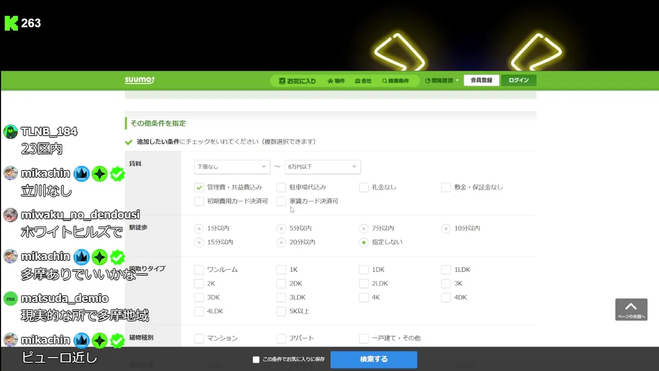Uncheck 管理費・共益費込み checkbox
659x371 pixels.
click(199, 188)
